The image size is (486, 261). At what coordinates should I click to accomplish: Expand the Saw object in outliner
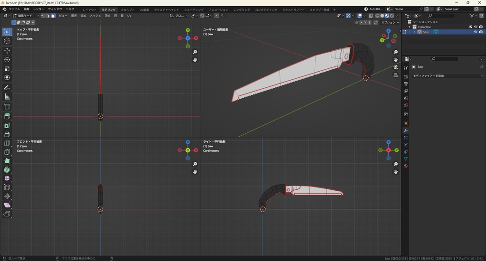pos(414,32)
